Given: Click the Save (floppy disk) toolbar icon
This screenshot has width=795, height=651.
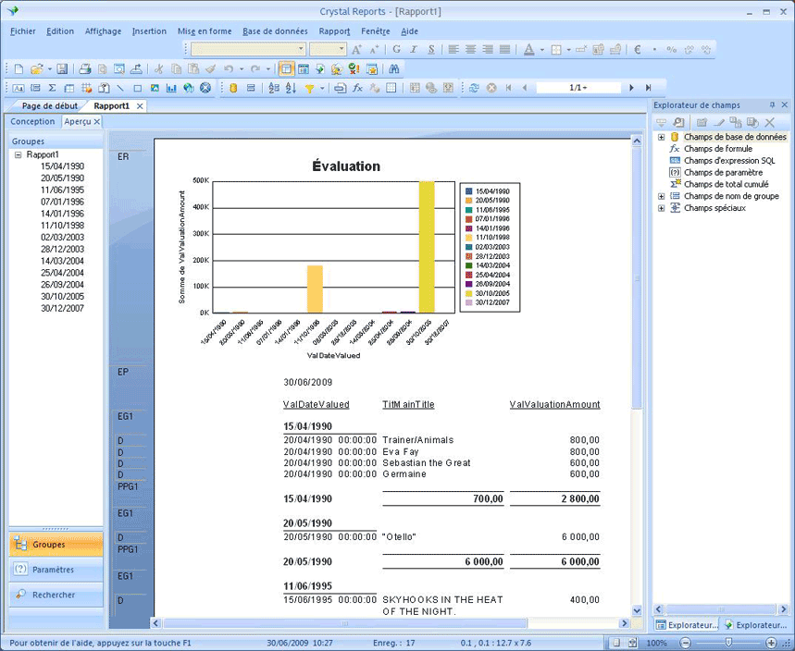Looking at the screenshot, I should (62, 68).
